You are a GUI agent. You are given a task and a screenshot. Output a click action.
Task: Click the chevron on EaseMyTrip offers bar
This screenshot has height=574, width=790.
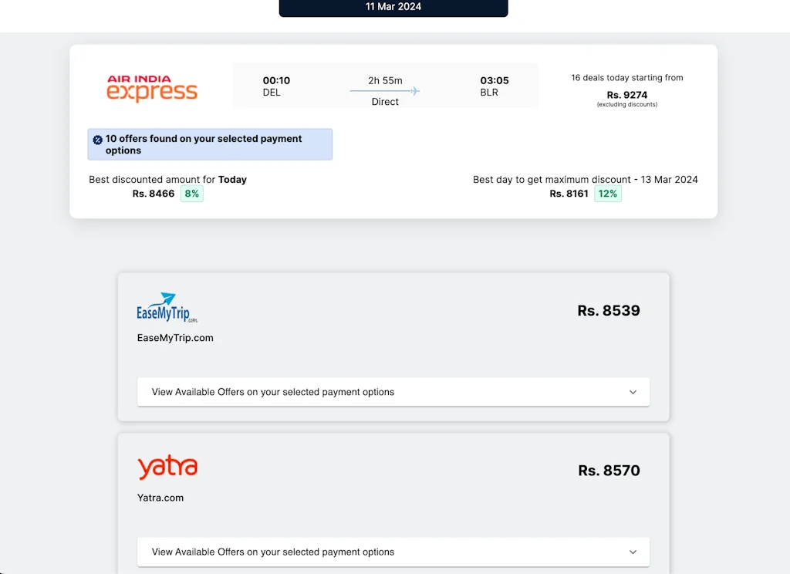(x=633, y=392)
